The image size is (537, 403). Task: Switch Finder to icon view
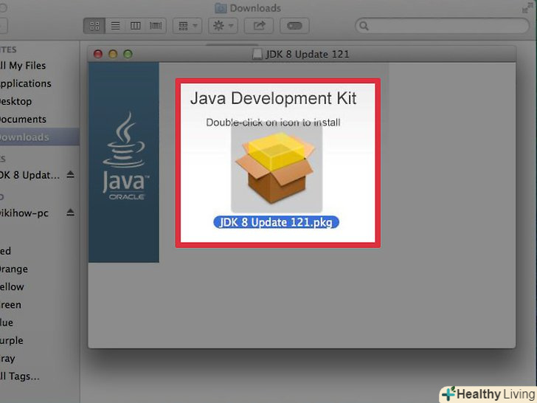(94, 26)
